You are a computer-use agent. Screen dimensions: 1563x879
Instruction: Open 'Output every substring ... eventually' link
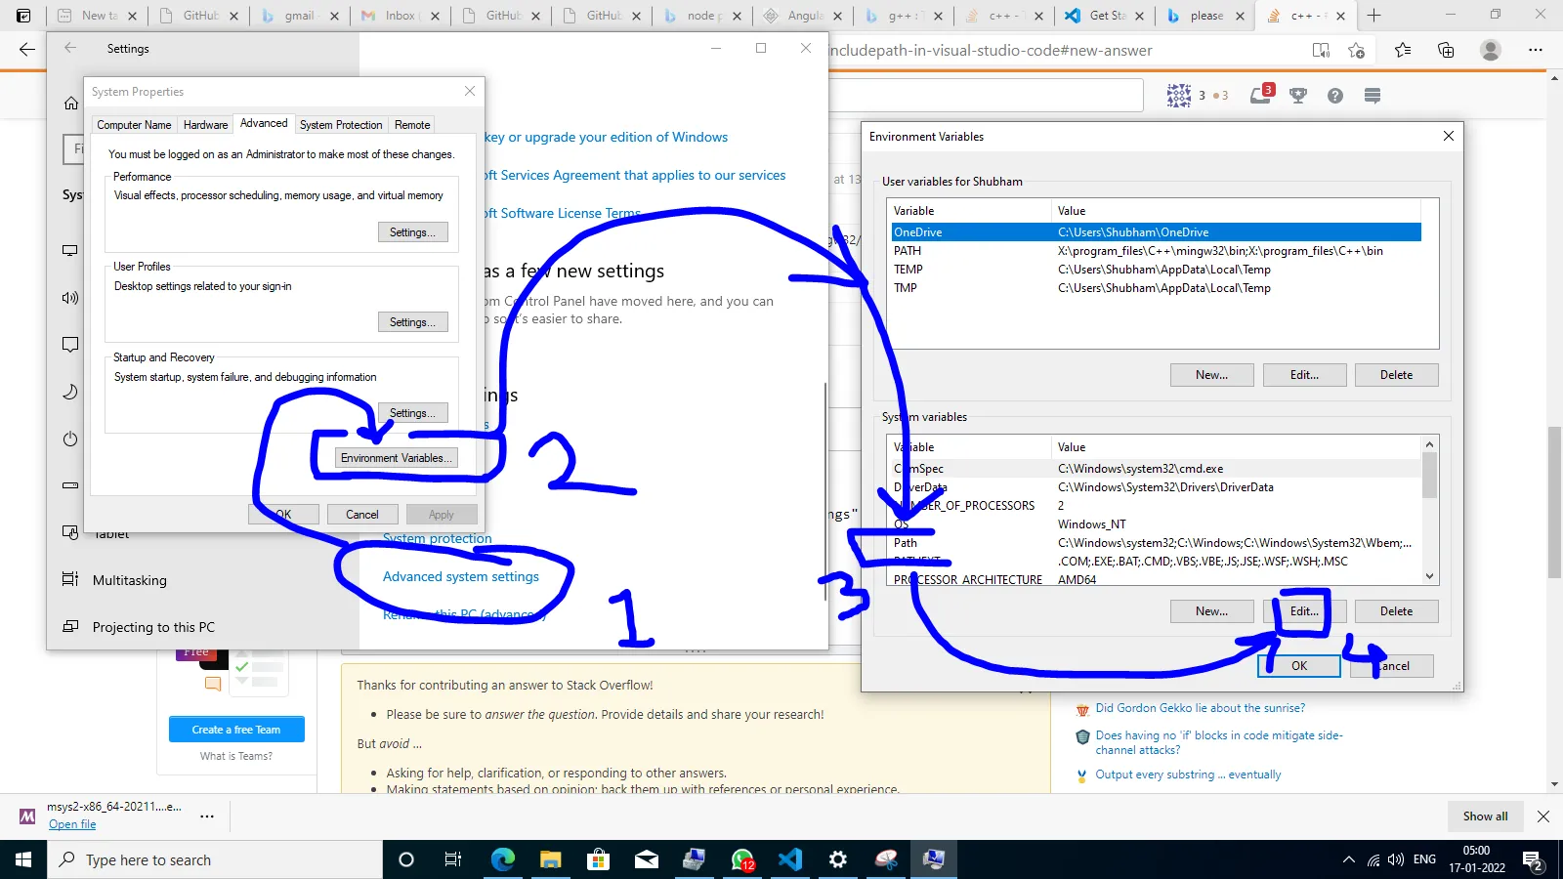(1188, 774)
